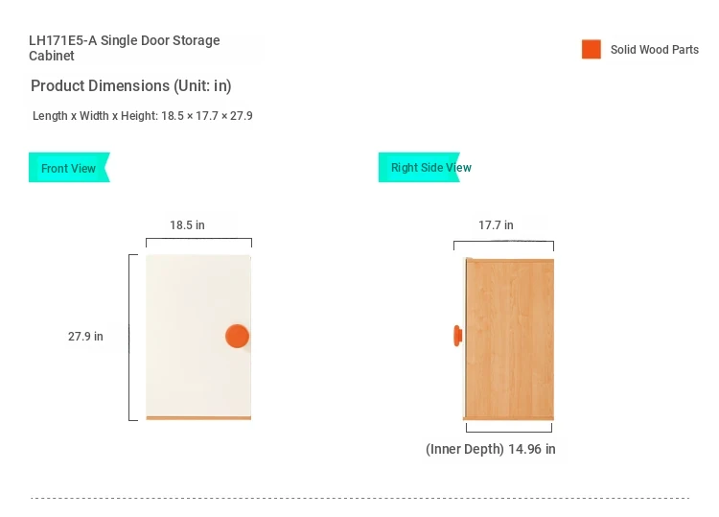This screenshot has height=517, width=719.
Task: Click the 17.7 in depth label
Action: [496, 225]
